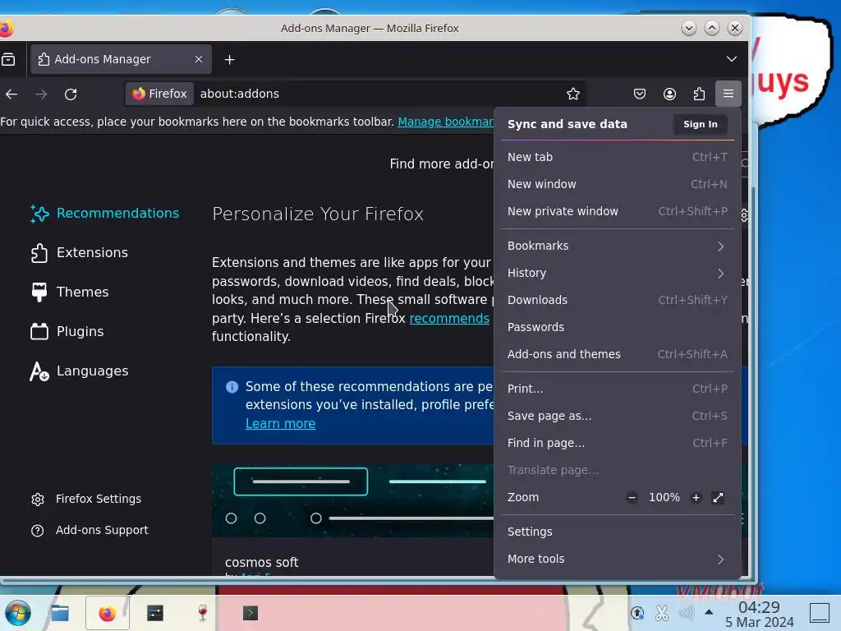Zoom out using the minus button
The height and width of the screenshot is (631, 841).
pos(632,497)
